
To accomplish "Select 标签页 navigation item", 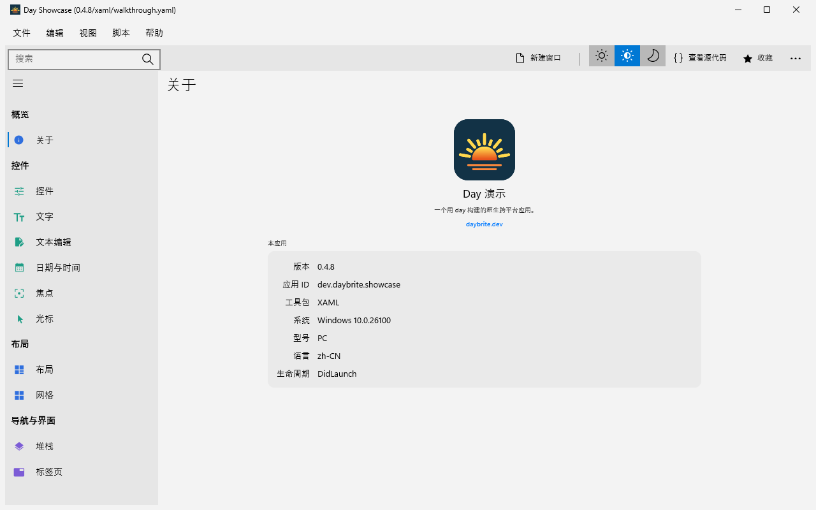I will [82, 472].
